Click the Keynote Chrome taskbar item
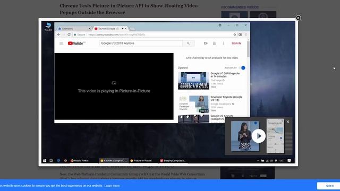Screen dimensions: 340x191 click(114, 161)
